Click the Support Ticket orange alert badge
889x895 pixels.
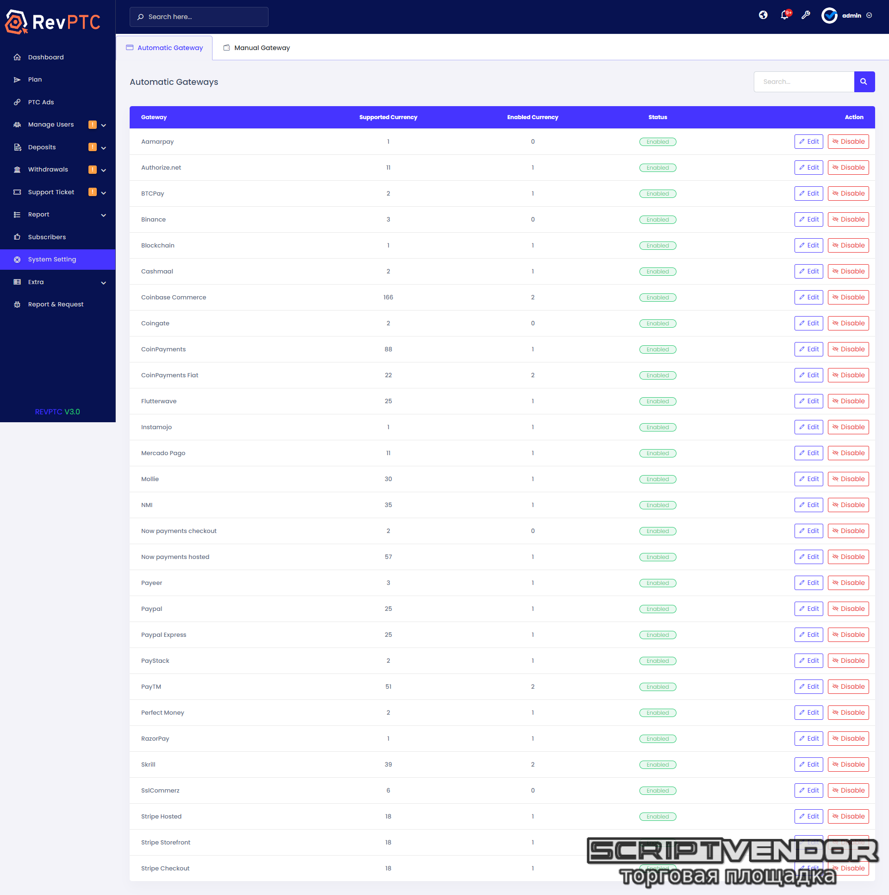point(93,192)
